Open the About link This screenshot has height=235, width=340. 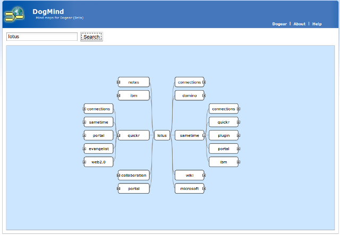pos(300,24)
